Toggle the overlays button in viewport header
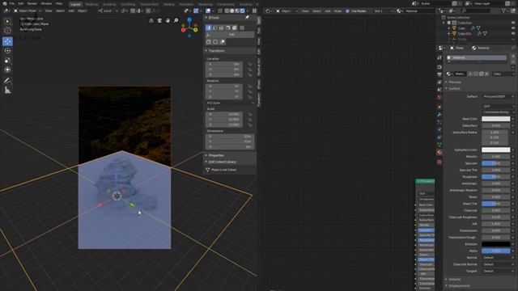The image size is (518, 291). [x=208, y=11]
